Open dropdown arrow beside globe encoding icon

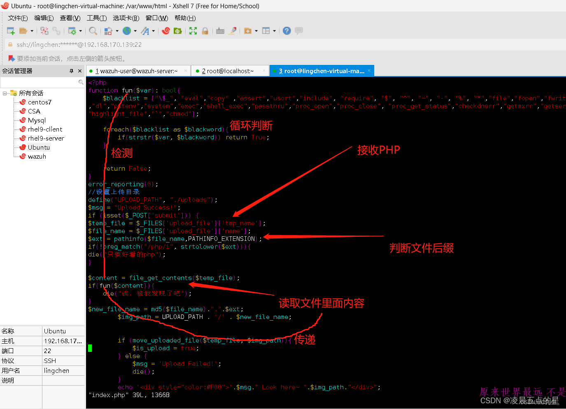click(x=135, y=31)
